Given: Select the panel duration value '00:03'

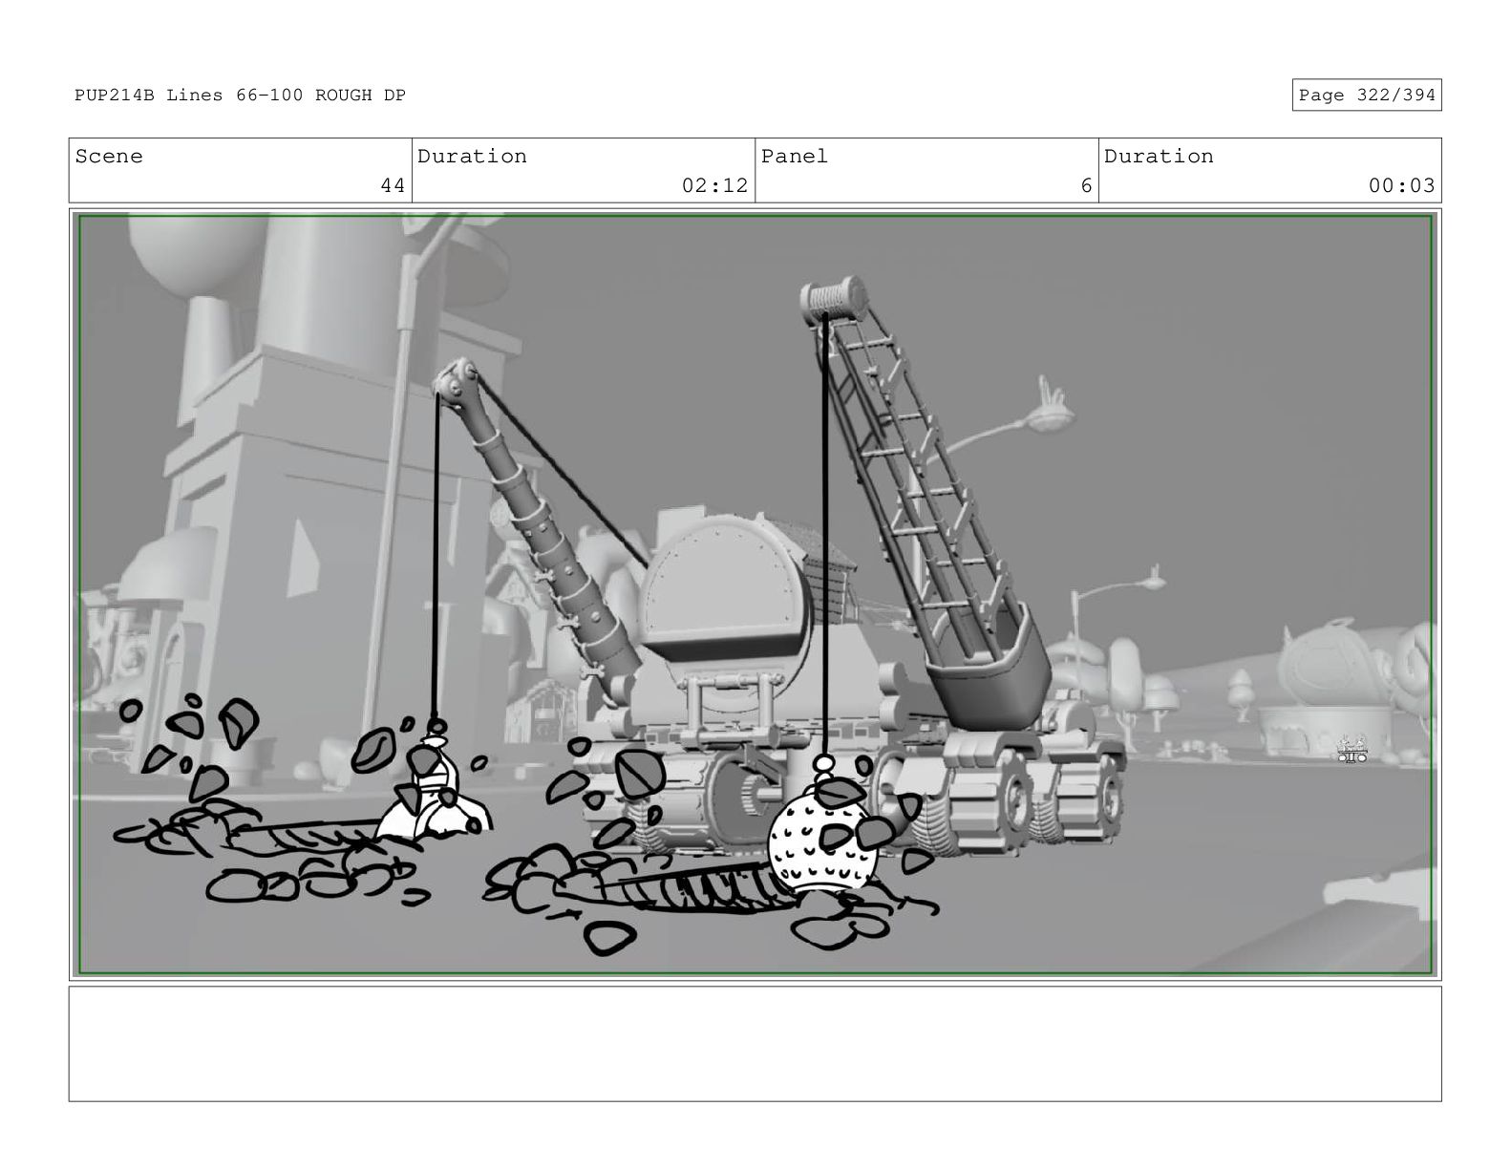Looking at the screenshot, I should click(x=1401, y=185).
